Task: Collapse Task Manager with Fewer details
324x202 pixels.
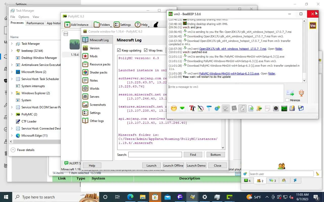Action: point(23,150)
